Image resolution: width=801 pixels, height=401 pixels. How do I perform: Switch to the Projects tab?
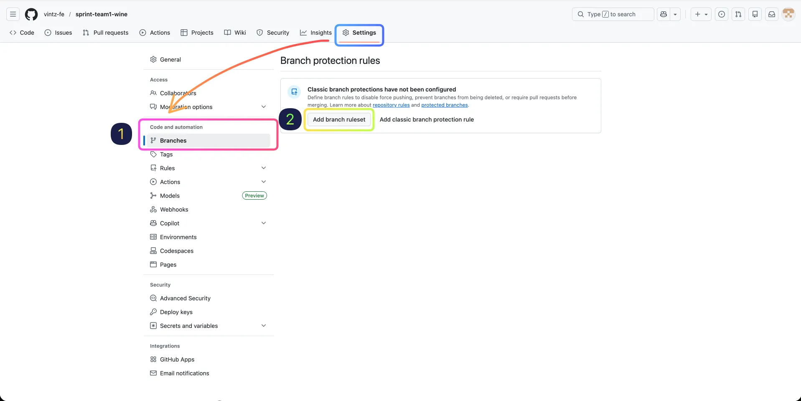tap(197, 33)
